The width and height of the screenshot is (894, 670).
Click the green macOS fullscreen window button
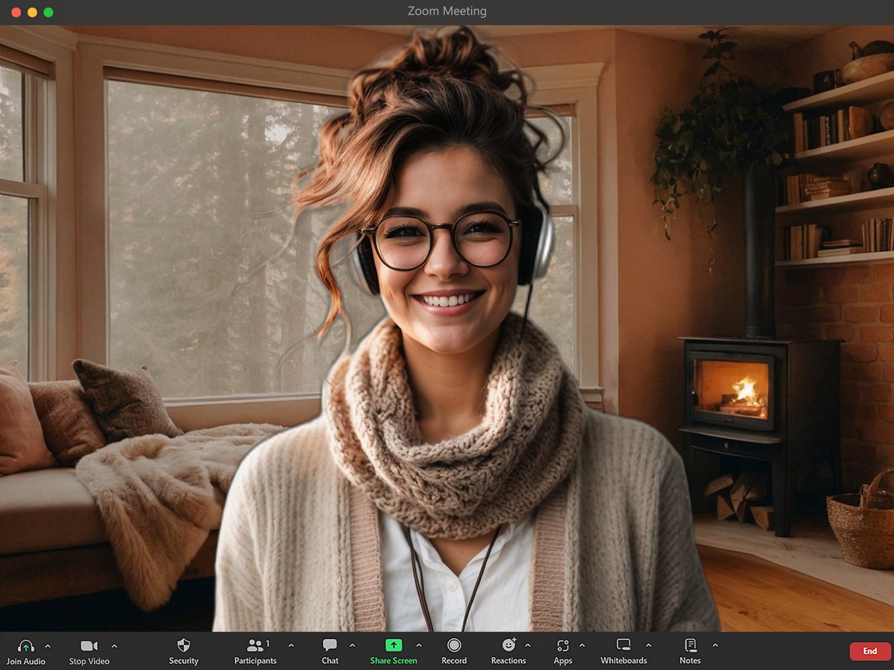pos(48,12)
